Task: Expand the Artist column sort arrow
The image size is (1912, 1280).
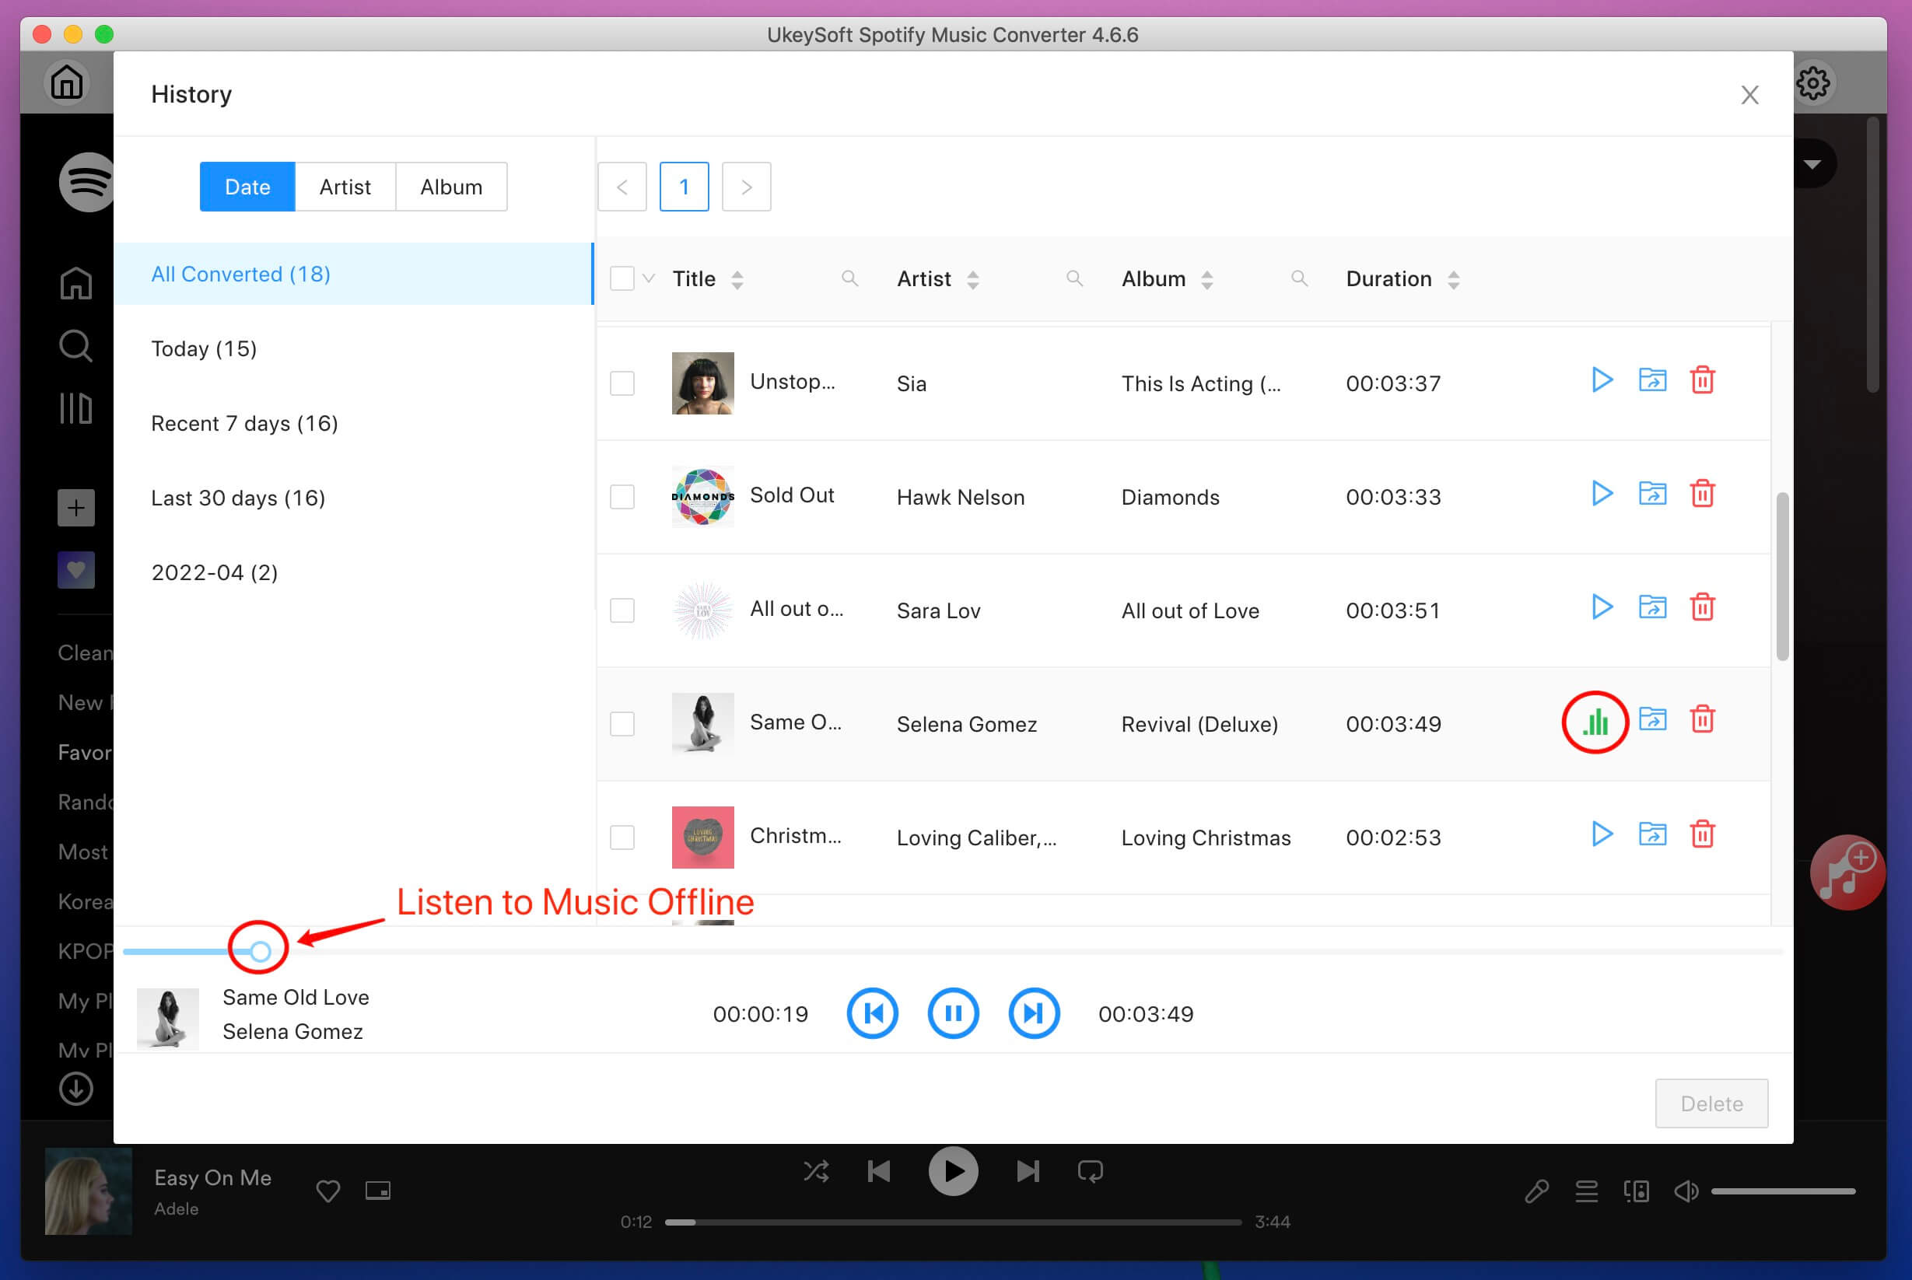Action: click(972, 278)
